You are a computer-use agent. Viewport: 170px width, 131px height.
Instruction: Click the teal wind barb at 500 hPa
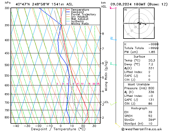[x=113, y=64]
